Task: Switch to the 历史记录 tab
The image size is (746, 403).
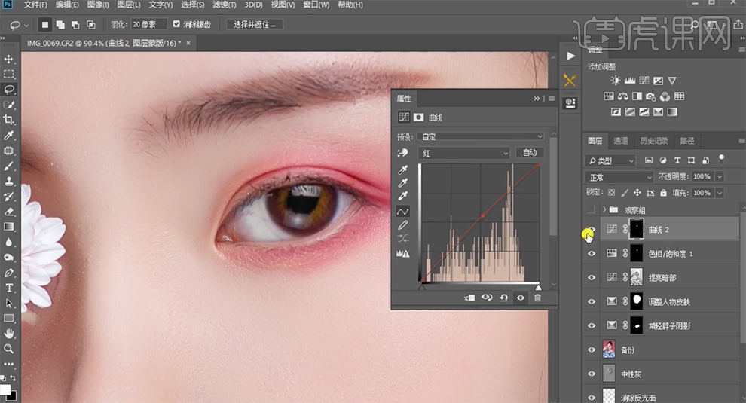Action: (654, 141)
